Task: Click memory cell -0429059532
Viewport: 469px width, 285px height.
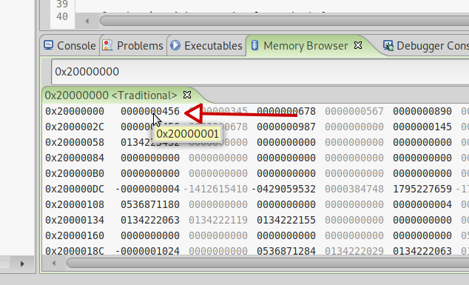Action: tap(283, 190)
